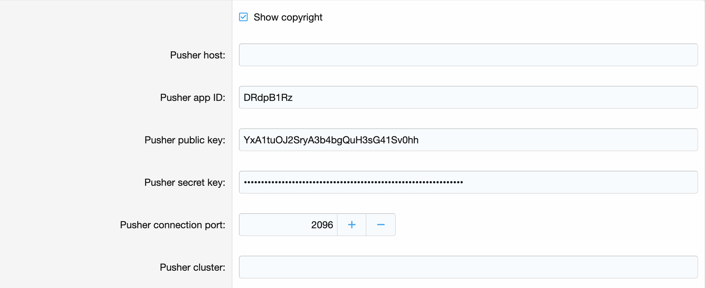Click the Show copyright text label
The image size is (705, 288).
288,17
